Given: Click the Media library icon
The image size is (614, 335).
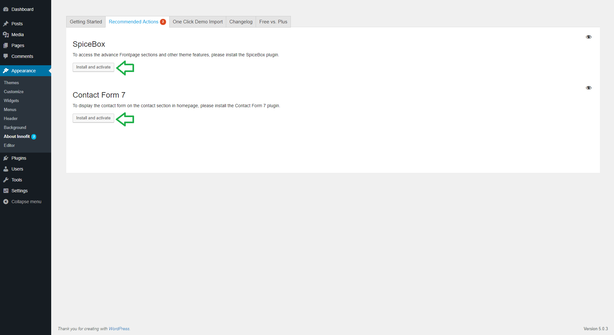Looking at the screenshot, I should coord(6,35).
